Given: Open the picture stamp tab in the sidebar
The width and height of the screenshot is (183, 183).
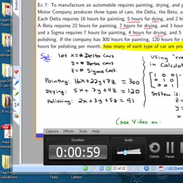Looking at the screenshot, I should click(x=16, y=116).
